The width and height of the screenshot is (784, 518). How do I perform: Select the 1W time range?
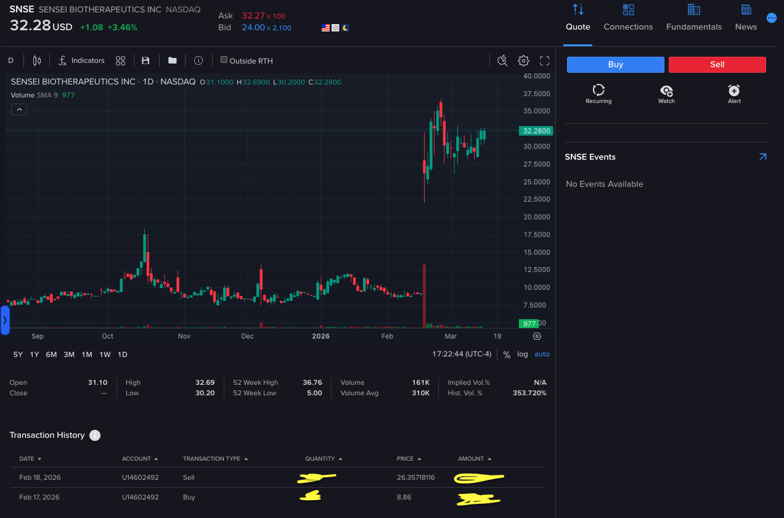(x=105, y=355)
